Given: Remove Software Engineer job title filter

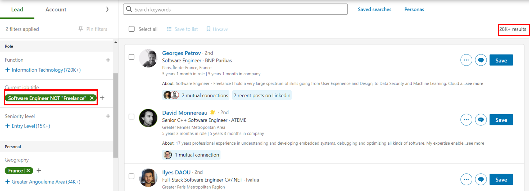Looking at the screenshot, I should [92, 98].
